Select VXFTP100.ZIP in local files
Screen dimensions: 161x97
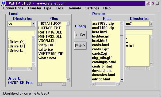click(51, 54)
